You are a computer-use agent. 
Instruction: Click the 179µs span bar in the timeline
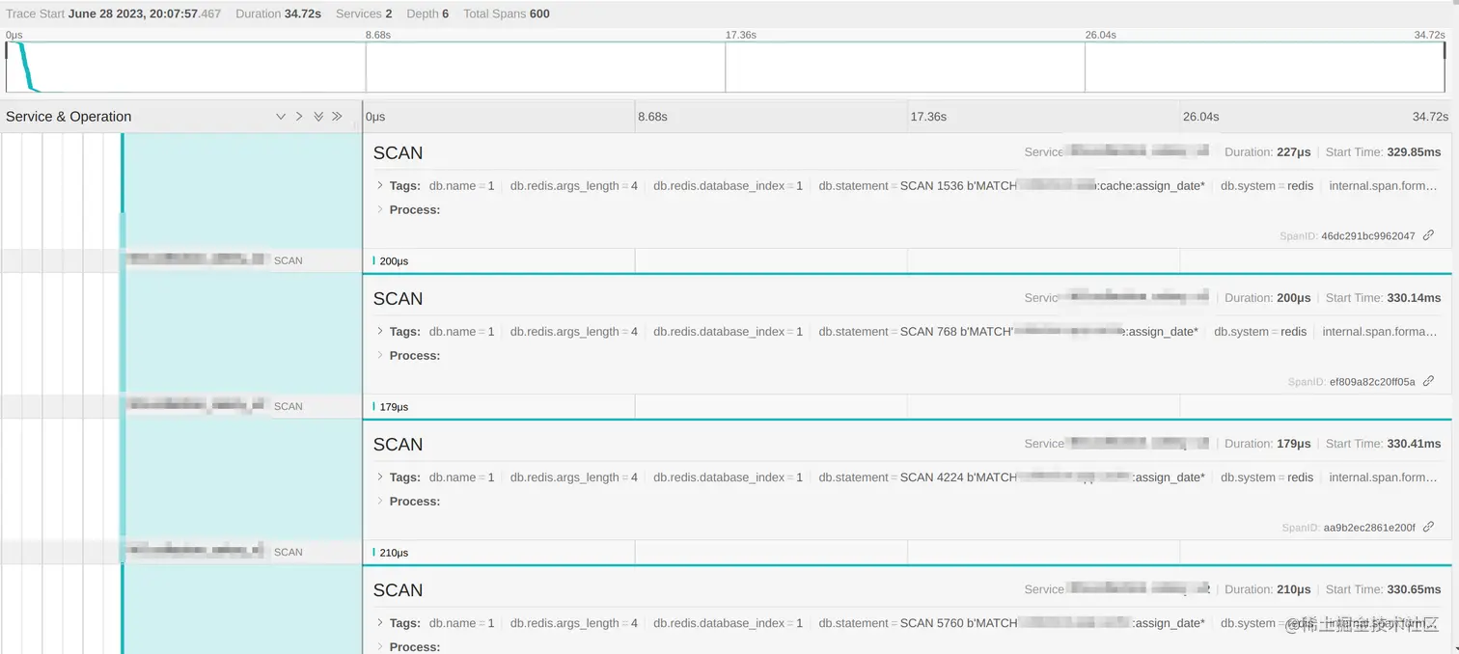[x=374, y=406]
